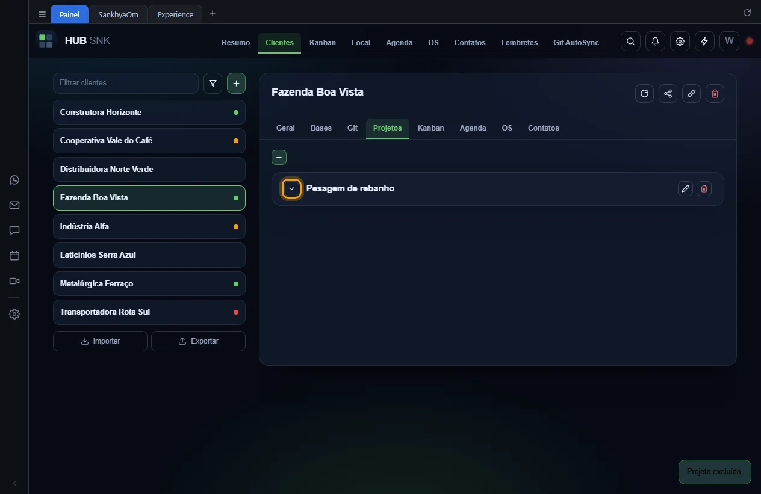This screenshot has width=761, height=494.
Task: Open the WhatsApp icon in left sidebar
Action: pos(14,180)
